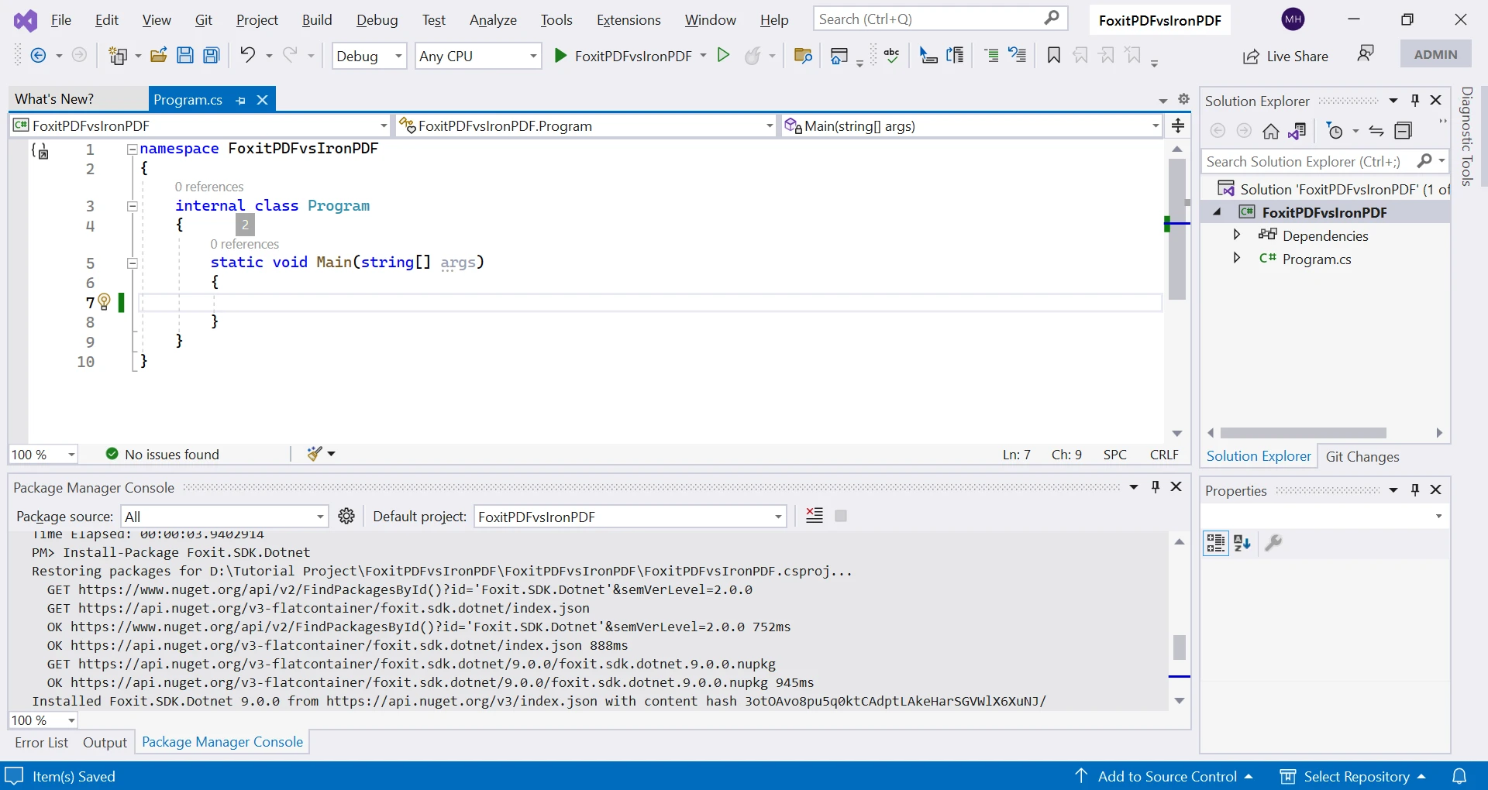Click the lightbulb quick actions icon on line 7

105,301
